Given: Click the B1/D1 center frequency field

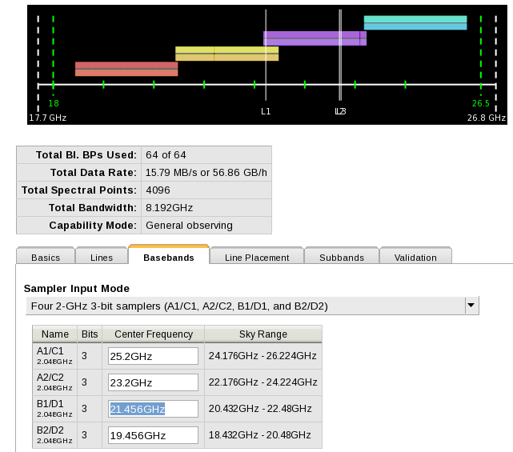Looking at the screenshot, I should pyautogui.click(x=153, y=409).
